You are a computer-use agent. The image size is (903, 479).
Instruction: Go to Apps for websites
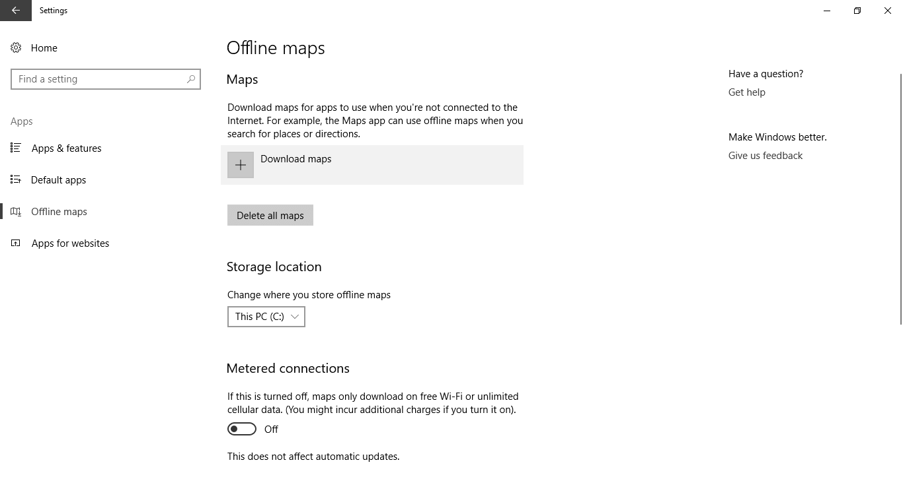pos(70,243)
